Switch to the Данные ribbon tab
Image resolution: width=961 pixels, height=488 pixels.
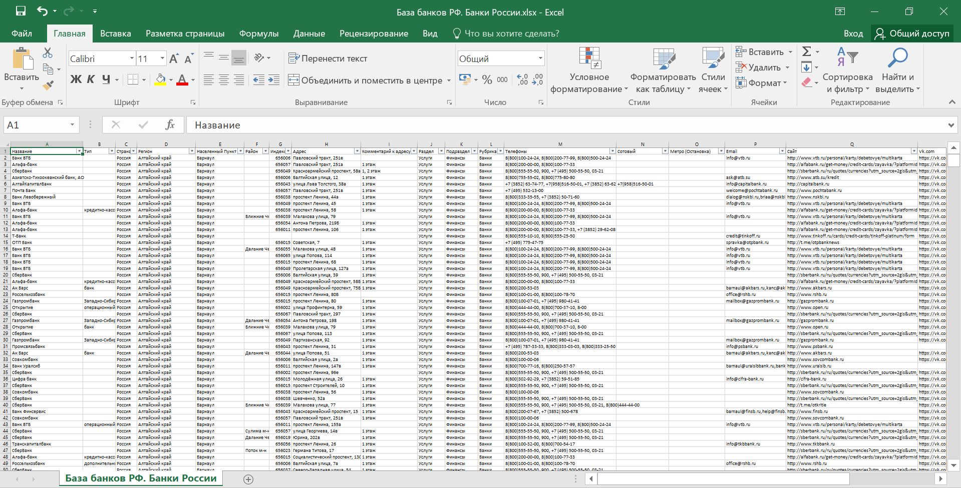(308, 33)
